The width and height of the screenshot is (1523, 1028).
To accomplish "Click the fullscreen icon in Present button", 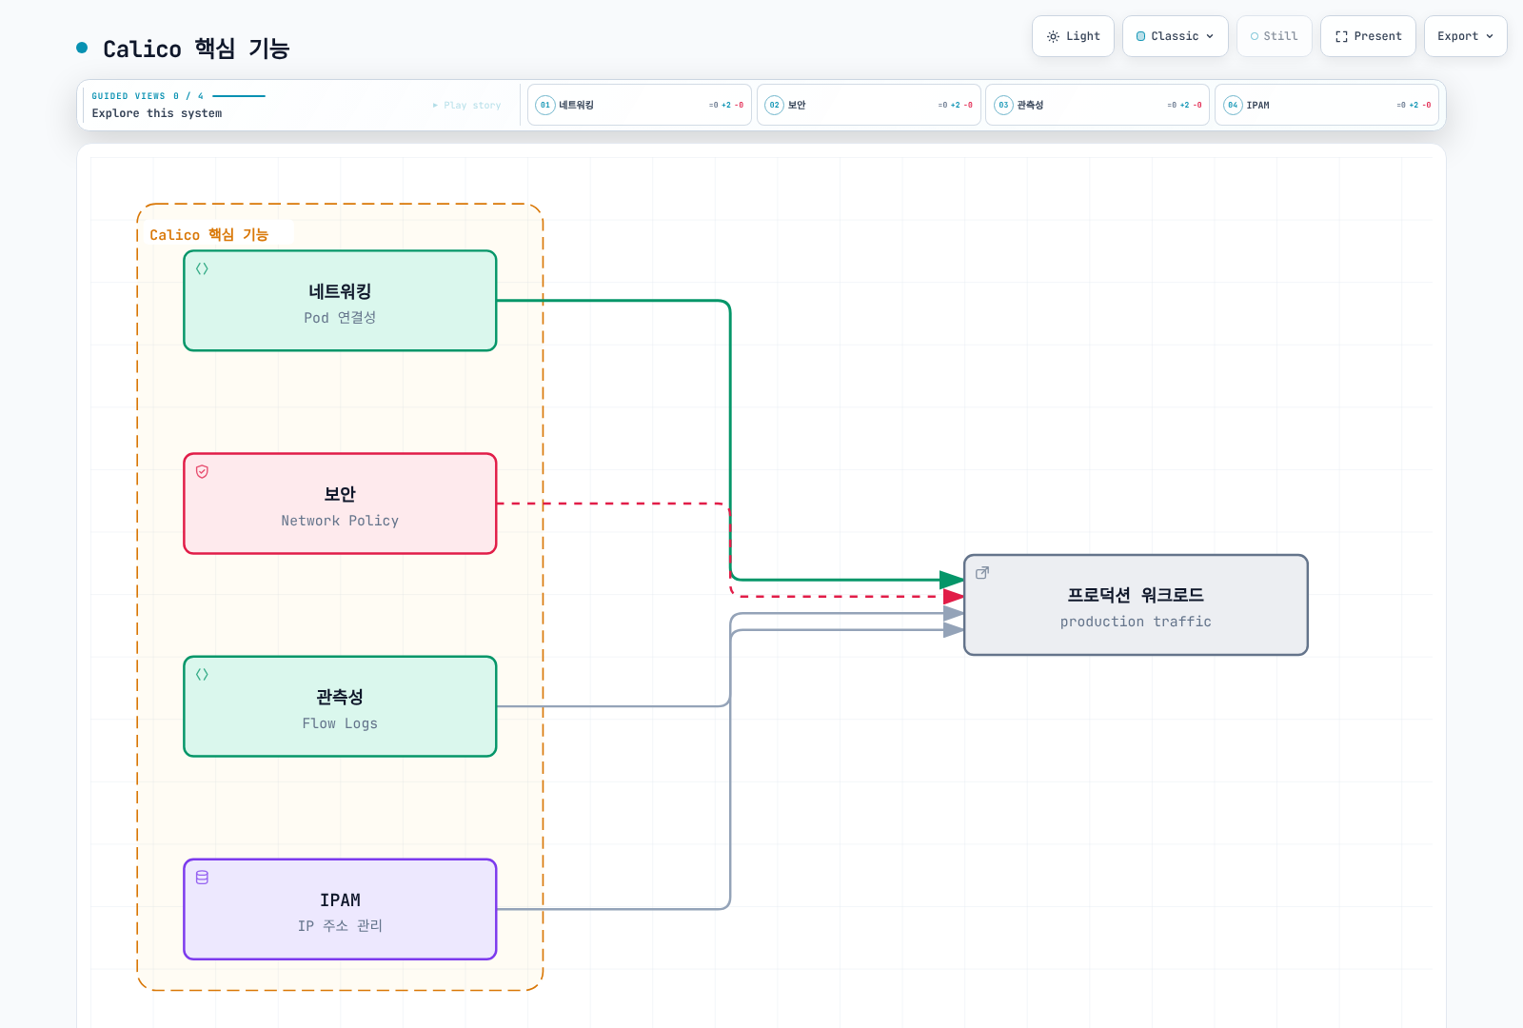I will [1341, 36].
